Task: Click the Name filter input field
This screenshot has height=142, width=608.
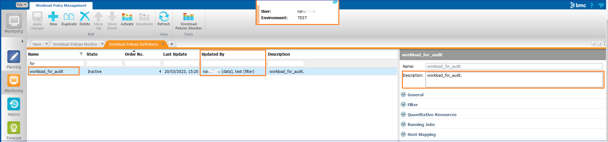Action: point(56,63)
